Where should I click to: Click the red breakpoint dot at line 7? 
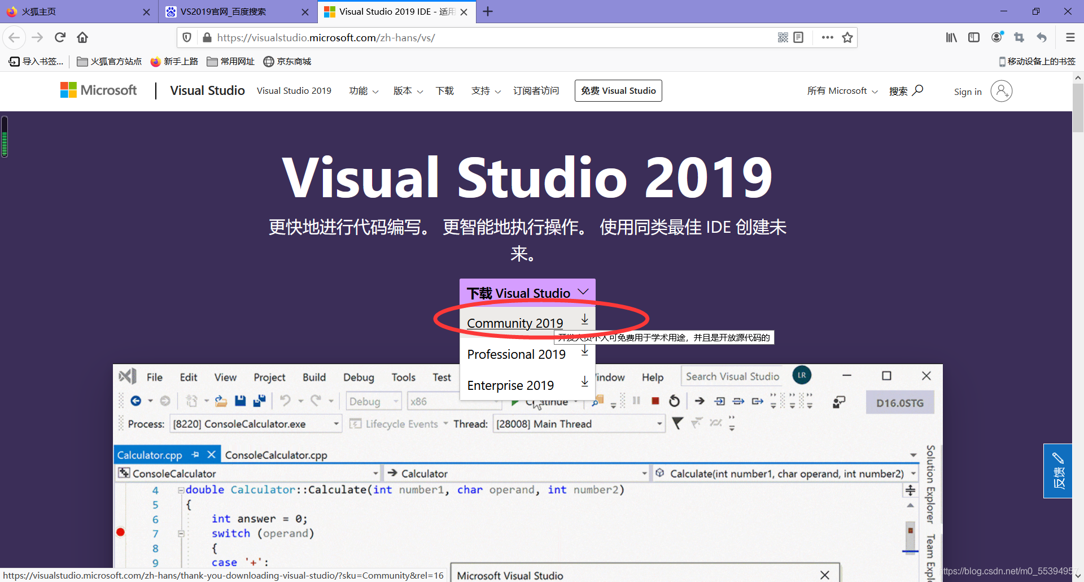(x=120, y=532)
